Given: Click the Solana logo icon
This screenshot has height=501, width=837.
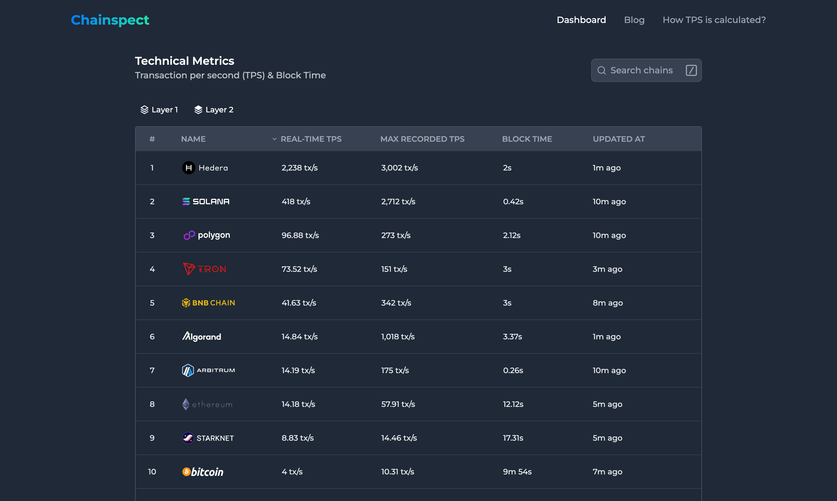Looking at the screenshot, I should [186, 202].
